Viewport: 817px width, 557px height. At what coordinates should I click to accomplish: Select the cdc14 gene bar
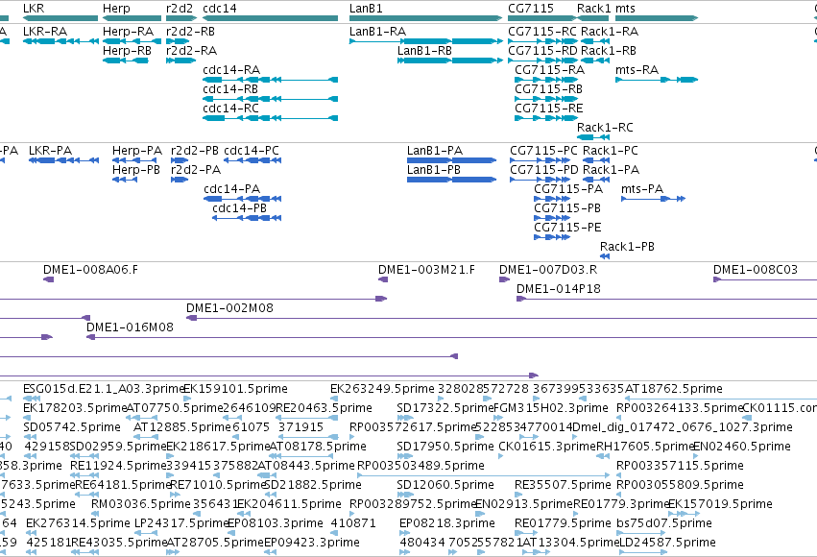point(270,18)
